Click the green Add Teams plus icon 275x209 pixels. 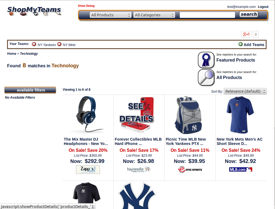tap(240, 44)
